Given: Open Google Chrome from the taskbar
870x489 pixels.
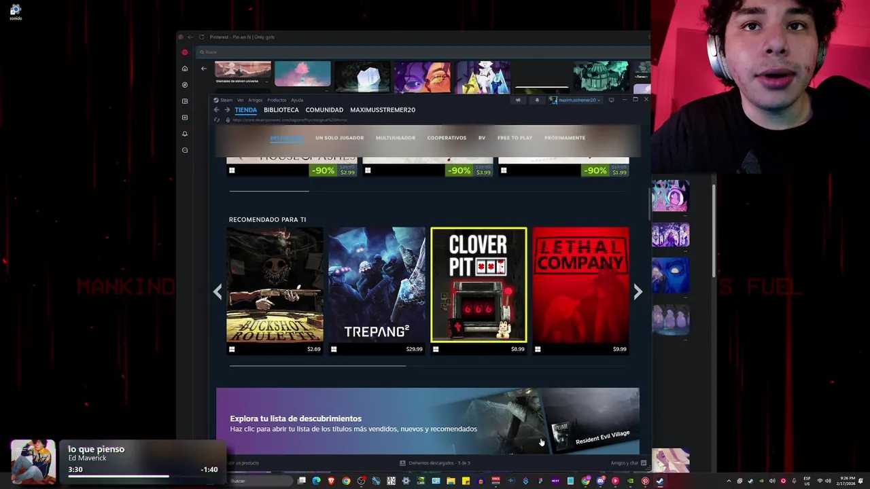Looking at the screenshot, I should point(347,481).
